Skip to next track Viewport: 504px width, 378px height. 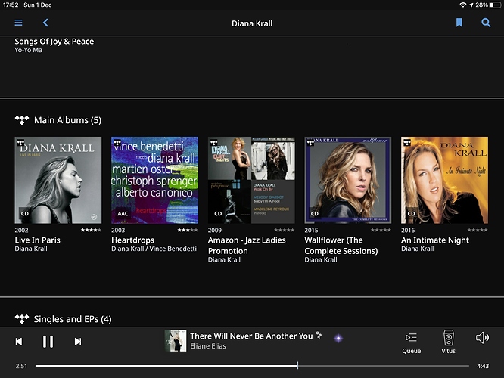coord(78,342)
